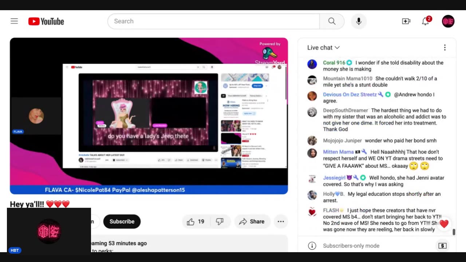The height and width of the screenshot is (262, 466).
Task: Open more actions ellipsis under video
Action: [281, 222]
